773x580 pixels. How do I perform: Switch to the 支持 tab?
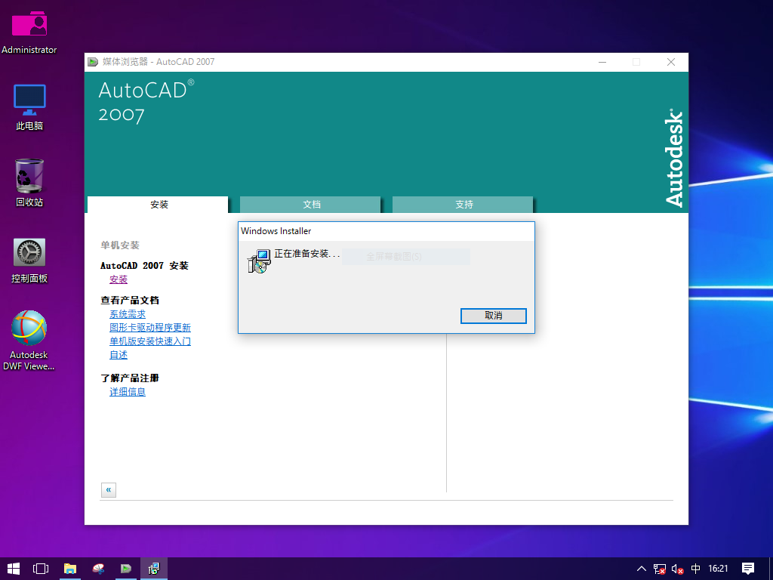(463, 205)
